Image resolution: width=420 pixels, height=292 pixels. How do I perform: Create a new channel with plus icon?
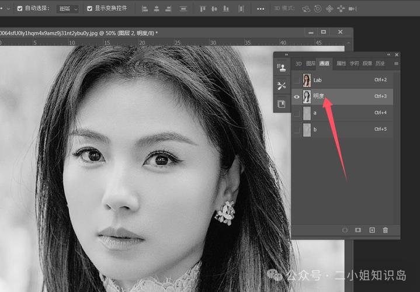(372, 230)
